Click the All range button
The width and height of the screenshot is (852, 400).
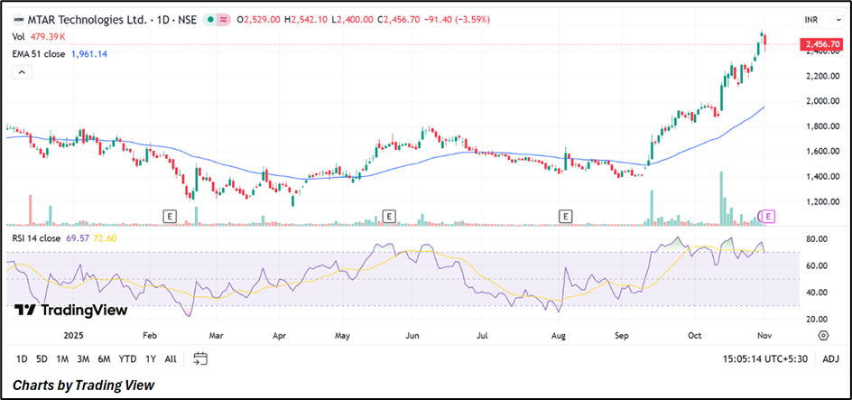coord(171,359)
